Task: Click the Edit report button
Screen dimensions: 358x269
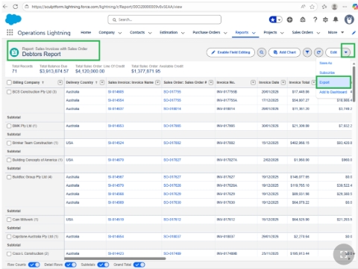Action: point(333,52)
